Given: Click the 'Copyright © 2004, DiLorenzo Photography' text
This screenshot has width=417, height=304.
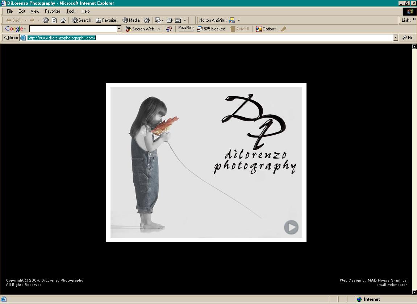Looking at the screenshot, I should tap(45, 280).
